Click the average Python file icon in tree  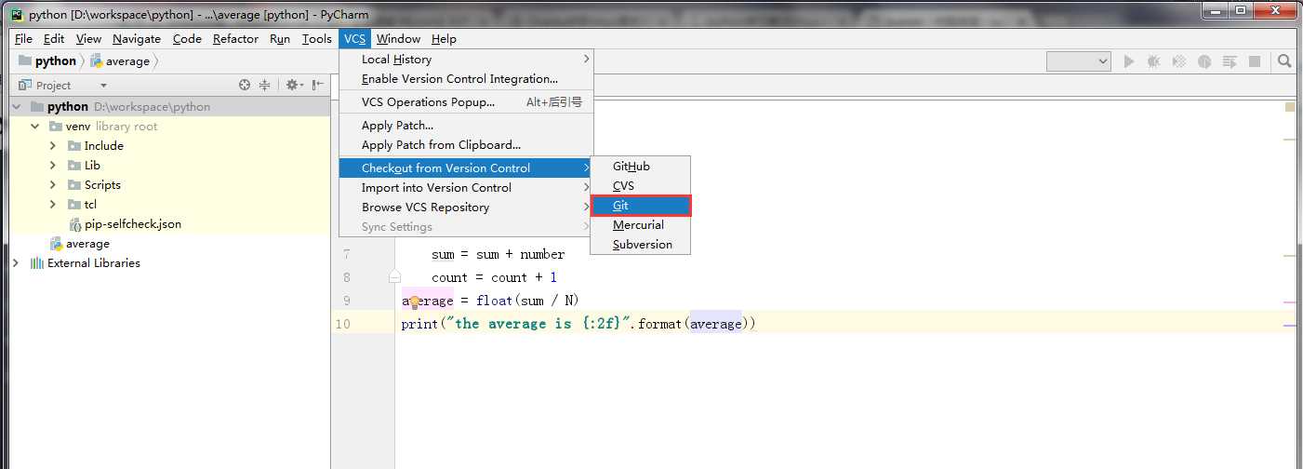tap(56, 244)
